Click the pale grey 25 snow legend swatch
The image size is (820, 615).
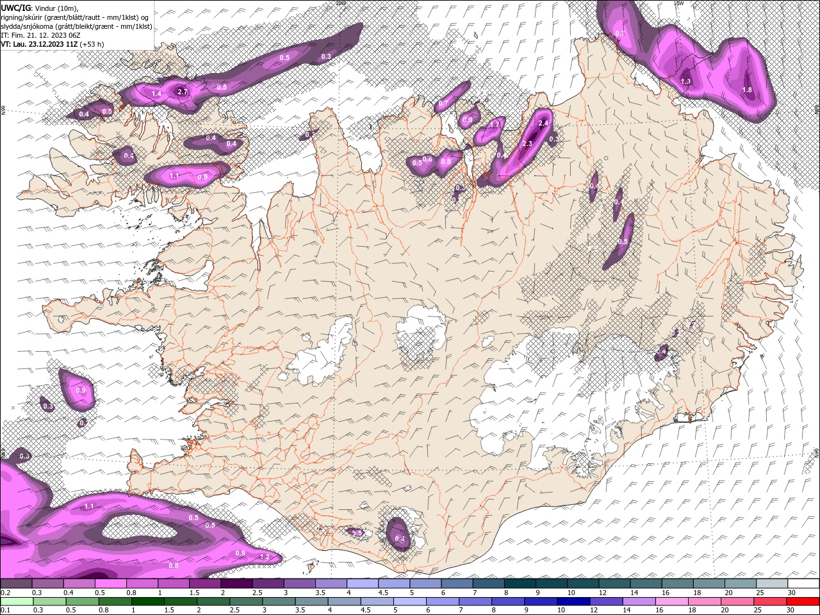772,584
